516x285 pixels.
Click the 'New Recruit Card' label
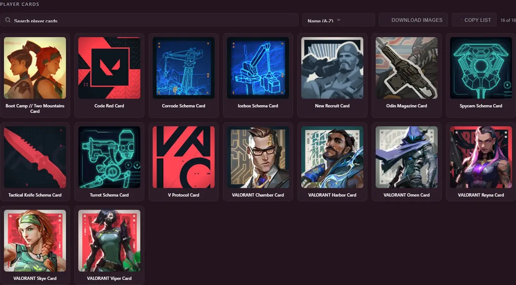pos(332,106)
